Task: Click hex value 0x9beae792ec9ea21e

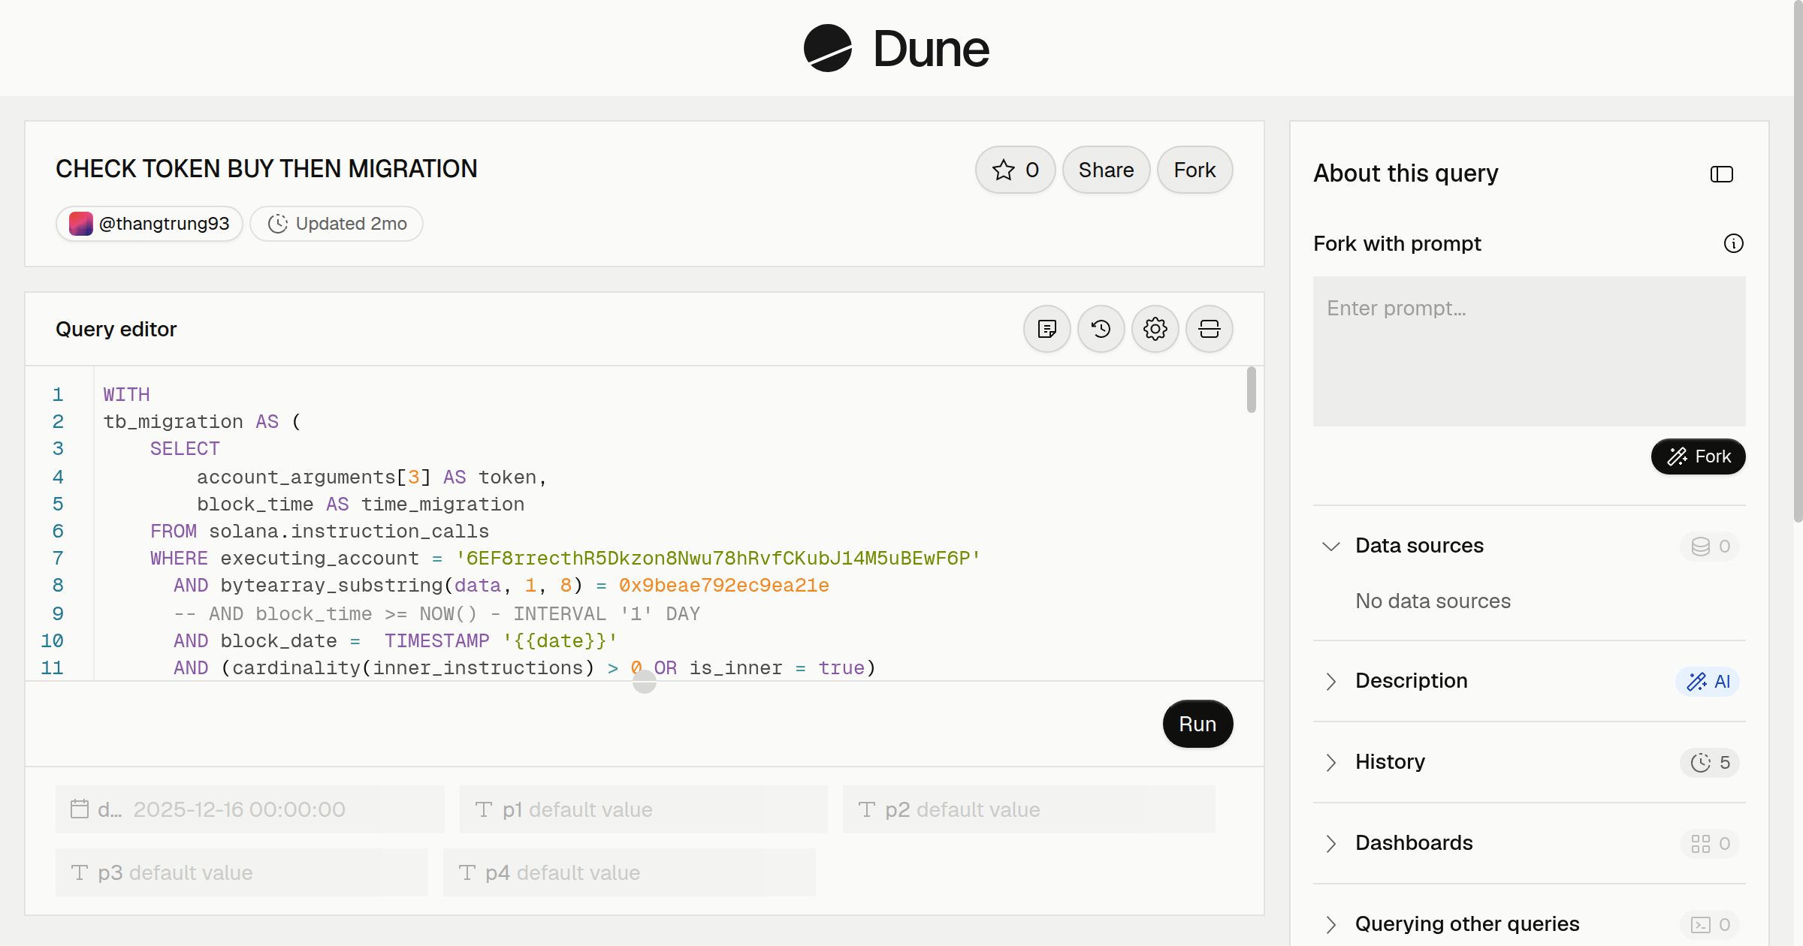Action: pos(723,586)
